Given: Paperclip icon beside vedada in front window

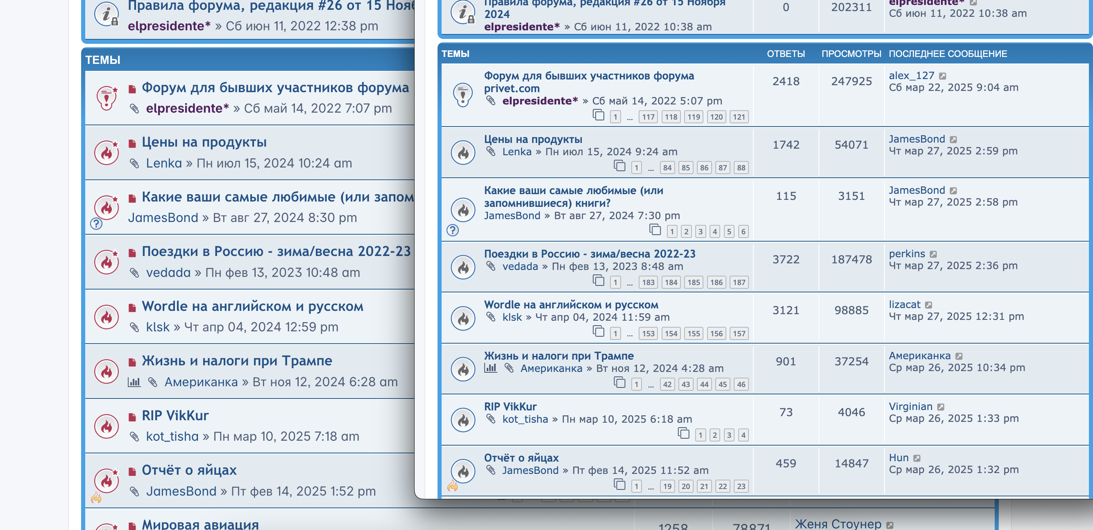Looking at the screenshot, I should [491, 266].
